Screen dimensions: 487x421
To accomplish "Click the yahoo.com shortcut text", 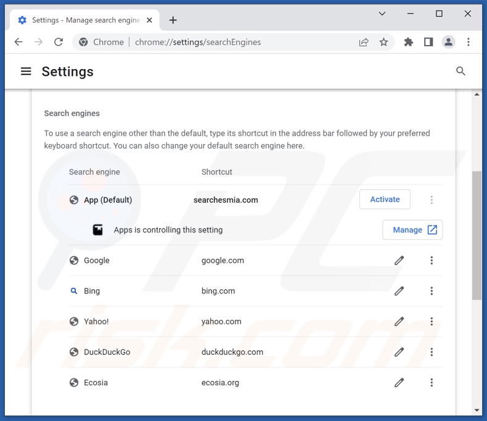I will click(221, 322).
